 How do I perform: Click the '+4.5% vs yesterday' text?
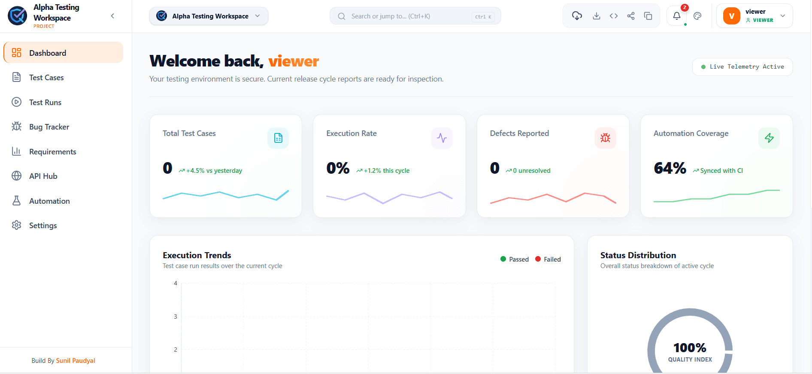(x=210, y=171)
